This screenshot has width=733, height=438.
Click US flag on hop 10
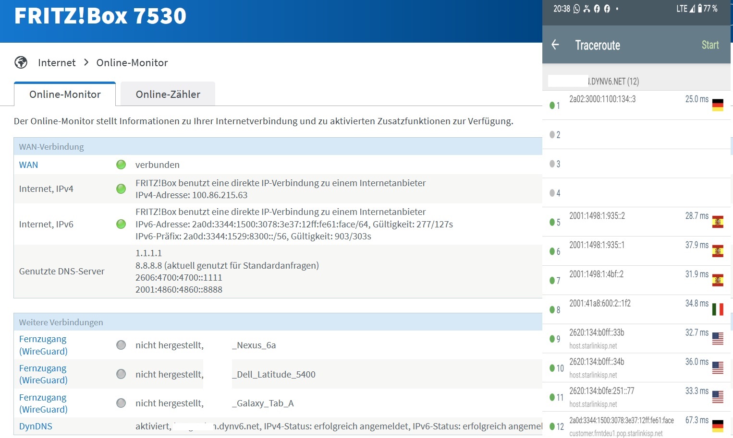click(718, 368)
